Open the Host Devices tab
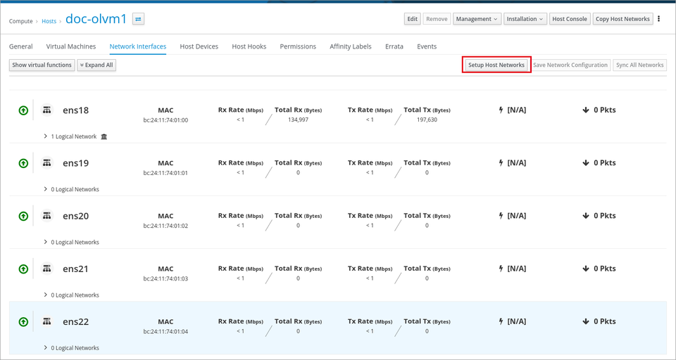Viewport: 676px width, 360px height. tap(199, 46)
